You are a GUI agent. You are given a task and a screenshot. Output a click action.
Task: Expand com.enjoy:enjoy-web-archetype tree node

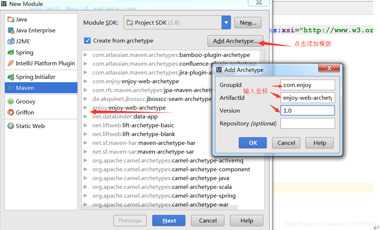tap(86, 82)
